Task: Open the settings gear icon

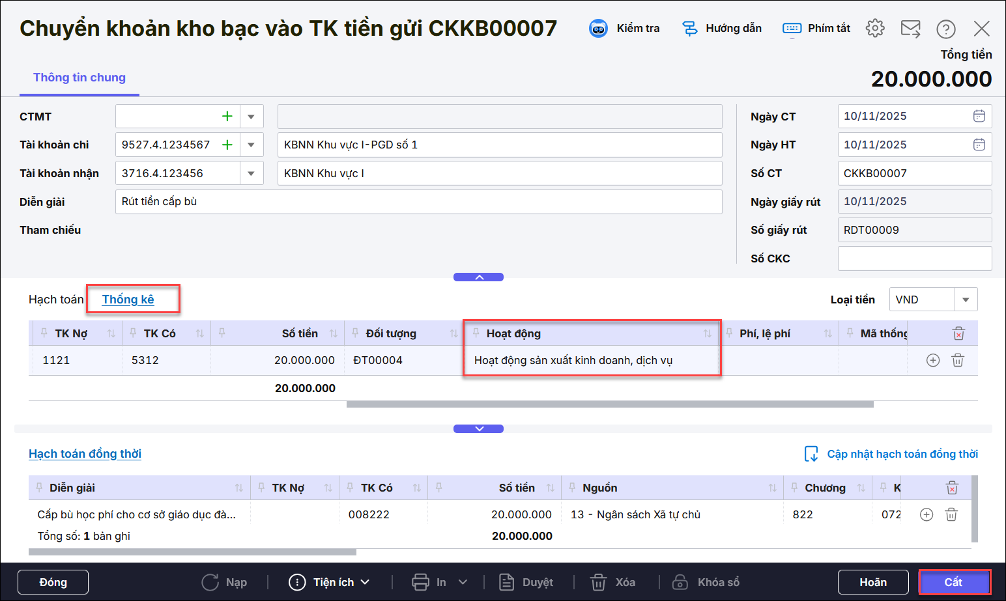Action: pyautogui.click(x=875, y=28)
